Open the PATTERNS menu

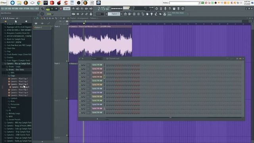(15, 8)
